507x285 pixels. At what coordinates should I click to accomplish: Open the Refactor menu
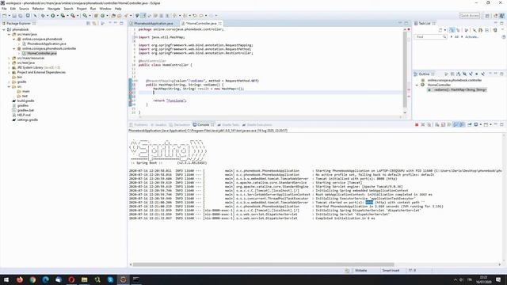click(x=38, y=9)
